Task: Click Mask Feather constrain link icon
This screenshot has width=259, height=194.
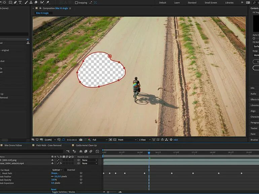Action: tap(52, 176)
